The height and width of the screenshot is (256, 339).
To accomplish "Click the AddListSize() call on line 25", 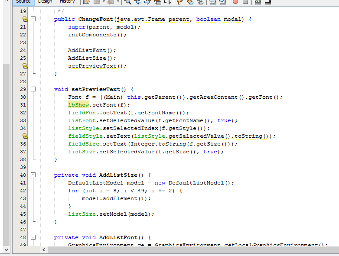I will [92, 58].
